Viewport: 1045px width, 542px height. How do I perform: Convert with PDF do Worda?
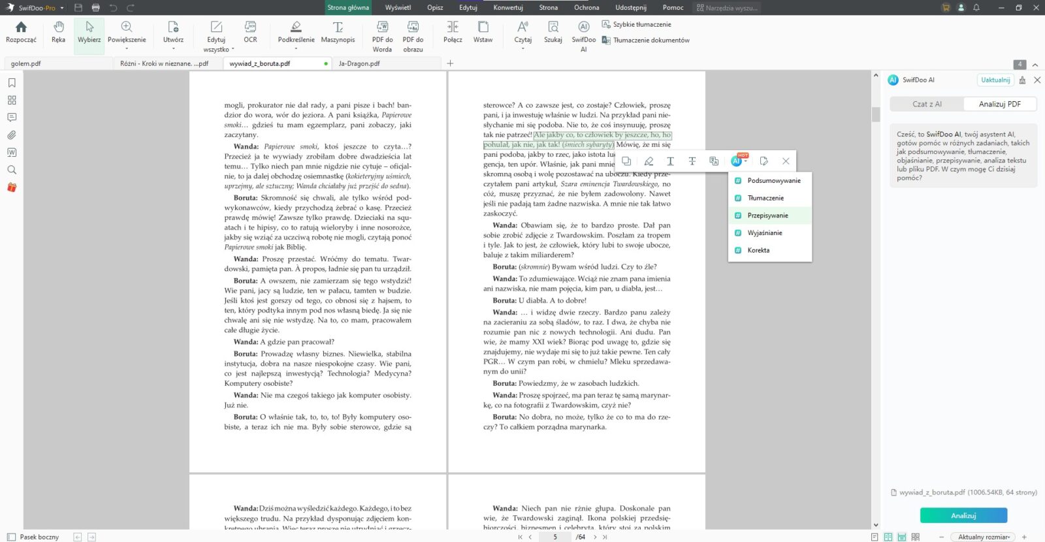[x=382, y=37]
